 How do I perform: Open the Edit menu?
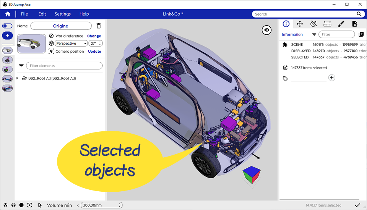click(x=42, y=14)
